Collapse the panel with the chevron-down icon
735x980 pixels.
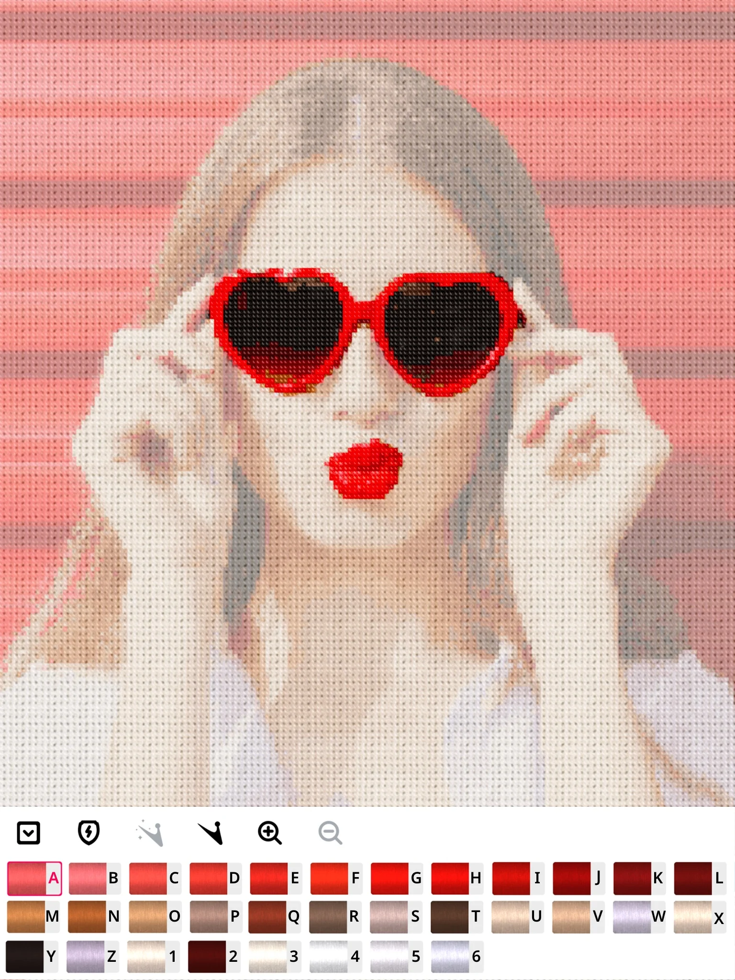click(x=28, y=833)
